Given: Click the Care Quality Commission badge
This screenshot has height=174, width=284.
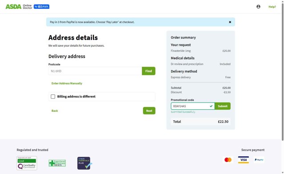Looking at the screenshot, I should [x=27, y=163].
